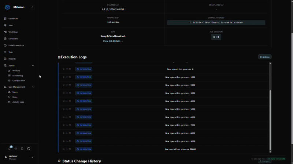The height and width of the screenshot is (164, 293).
Task: Open the Tags page
Action: 11,52
